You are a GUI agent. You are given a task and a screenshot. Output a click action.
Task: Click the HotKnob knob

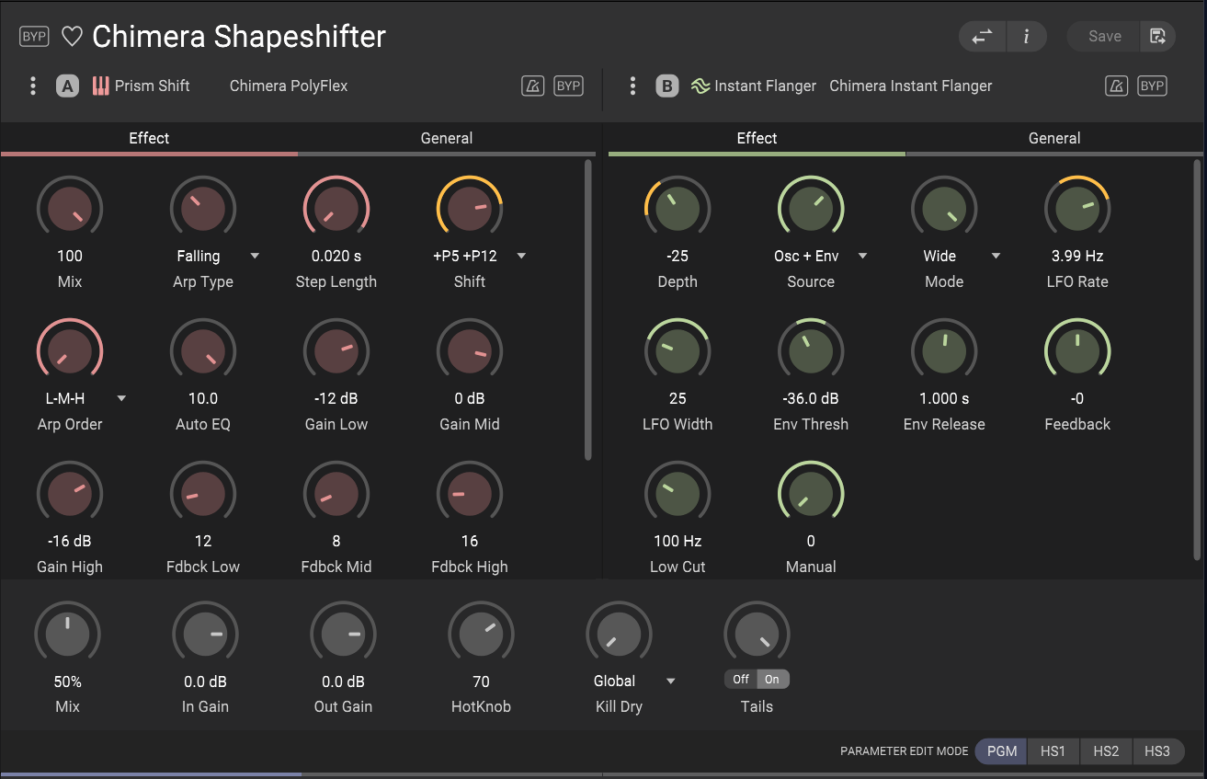click(x=481, y=635)
